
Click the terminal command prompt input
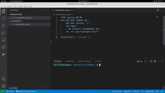[100, 65]
